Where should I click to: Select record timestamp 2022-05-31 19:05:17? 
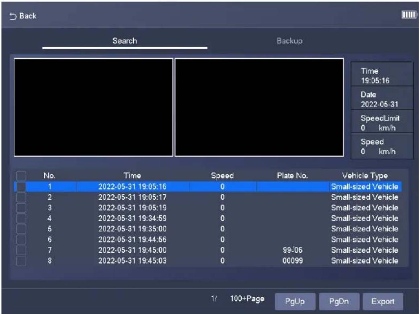[132, 197]
